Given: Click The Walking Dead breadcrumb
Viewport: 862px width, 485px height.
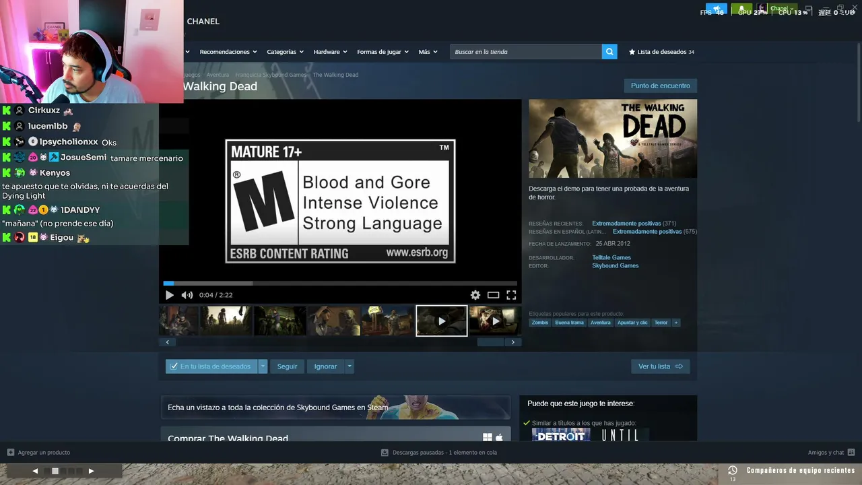Looking at the screenshot, I should pos(335,75).
